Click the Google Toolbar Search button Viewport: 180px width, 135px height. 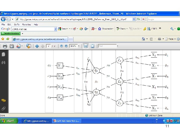(63, 29)
